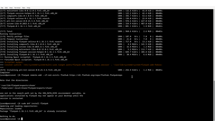Click the 'Nothing to do.' line
This screenshot has height=121, width=215.
(8, 116)
